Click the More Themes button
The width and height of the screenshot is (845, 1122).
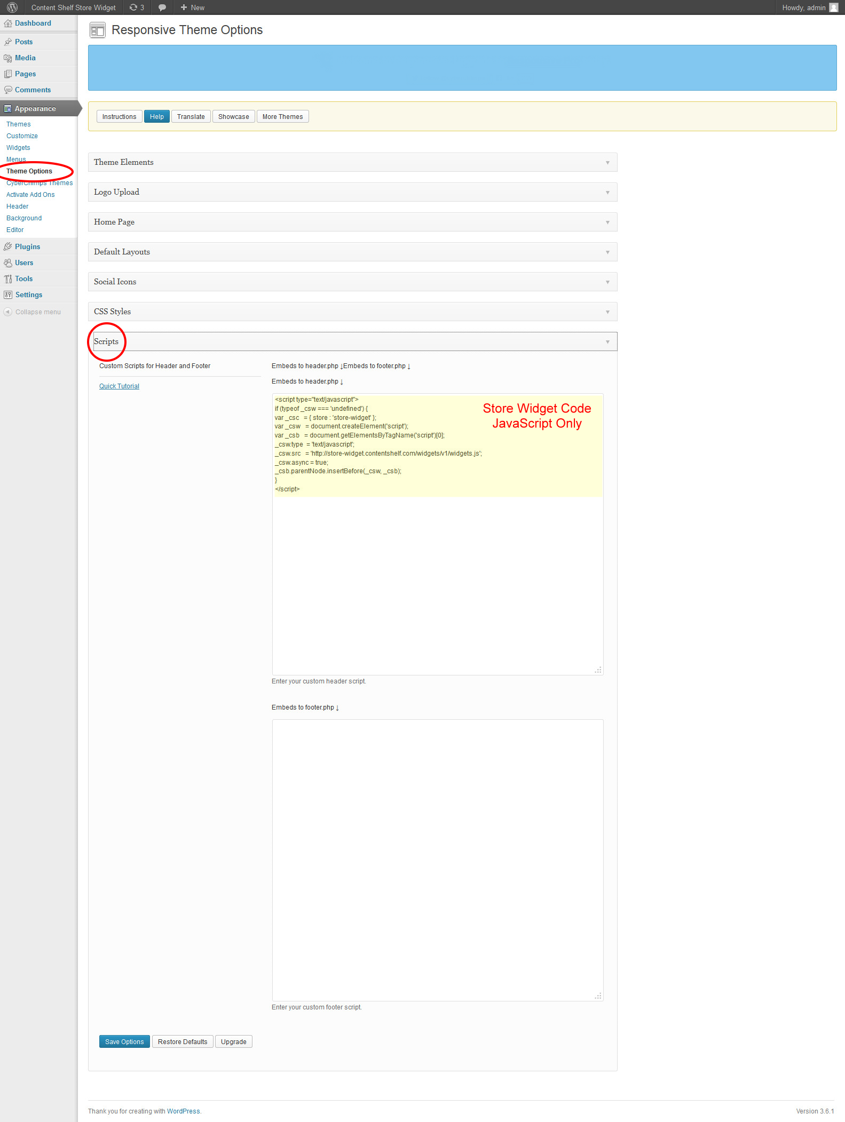pos(282,117)
